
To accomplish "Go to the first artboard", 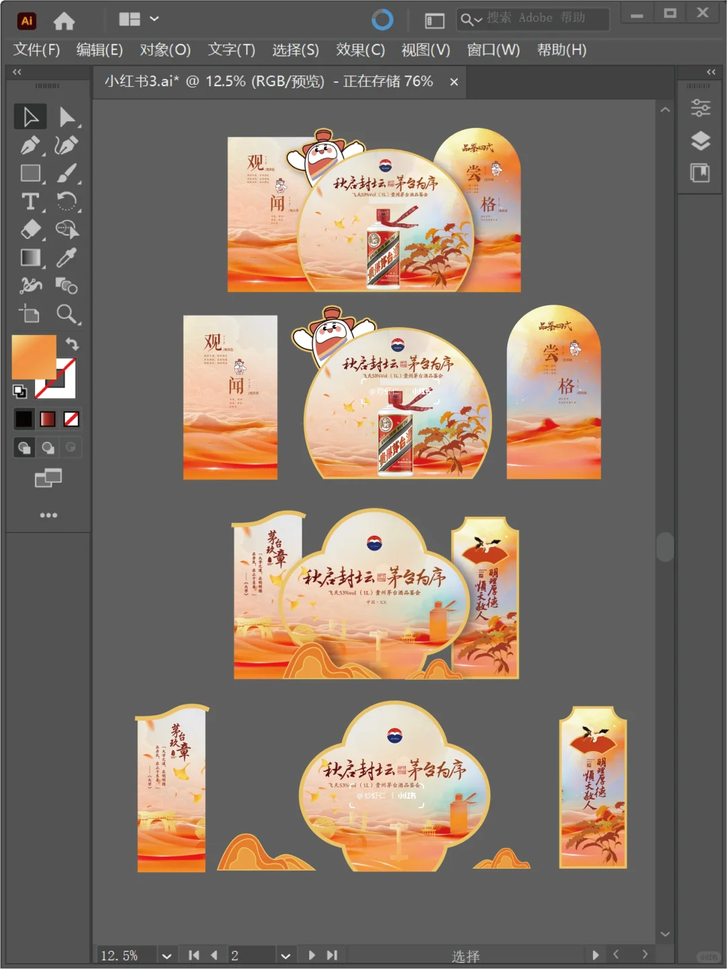I will (x=194, y=955).
